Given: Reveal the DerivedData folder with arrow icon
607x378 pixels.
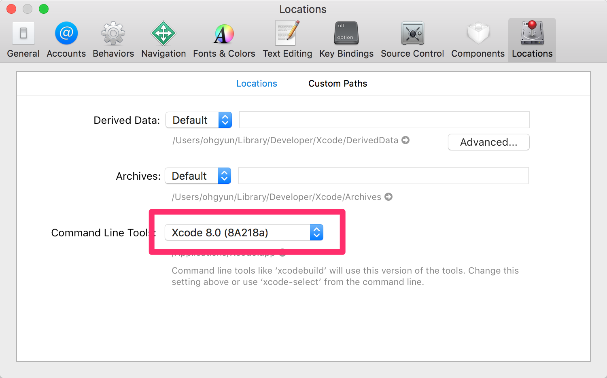Looking at the screenshot, I should click(405, 140).
